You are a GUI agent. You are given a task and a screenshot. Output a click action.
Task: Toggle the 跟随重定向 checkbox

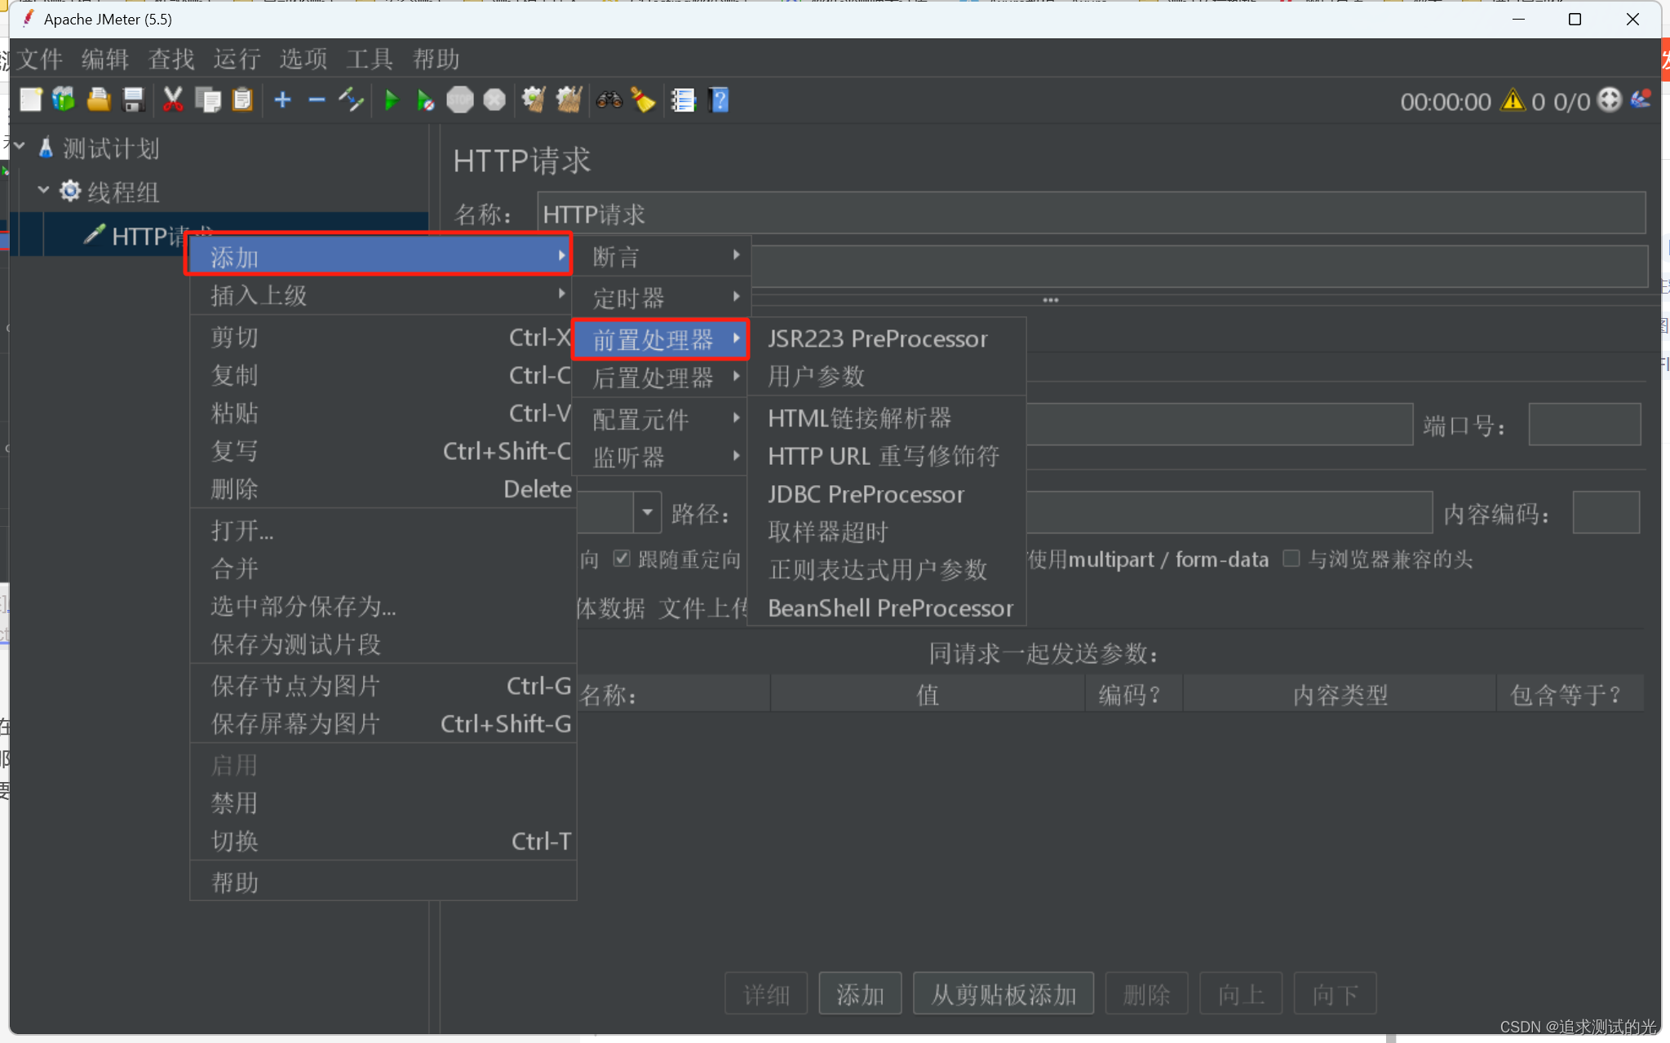click(x=622, y=559)
